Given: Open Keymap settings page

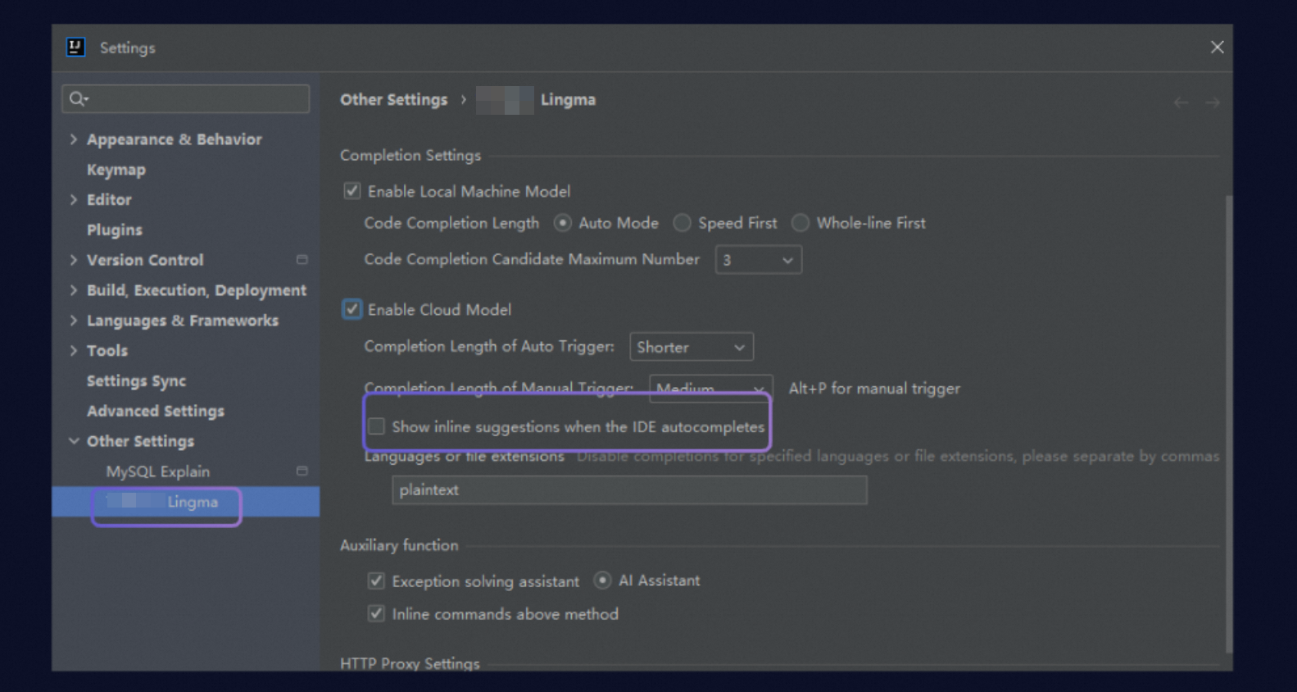Looking at the screenshot, I should click(116, 170).
